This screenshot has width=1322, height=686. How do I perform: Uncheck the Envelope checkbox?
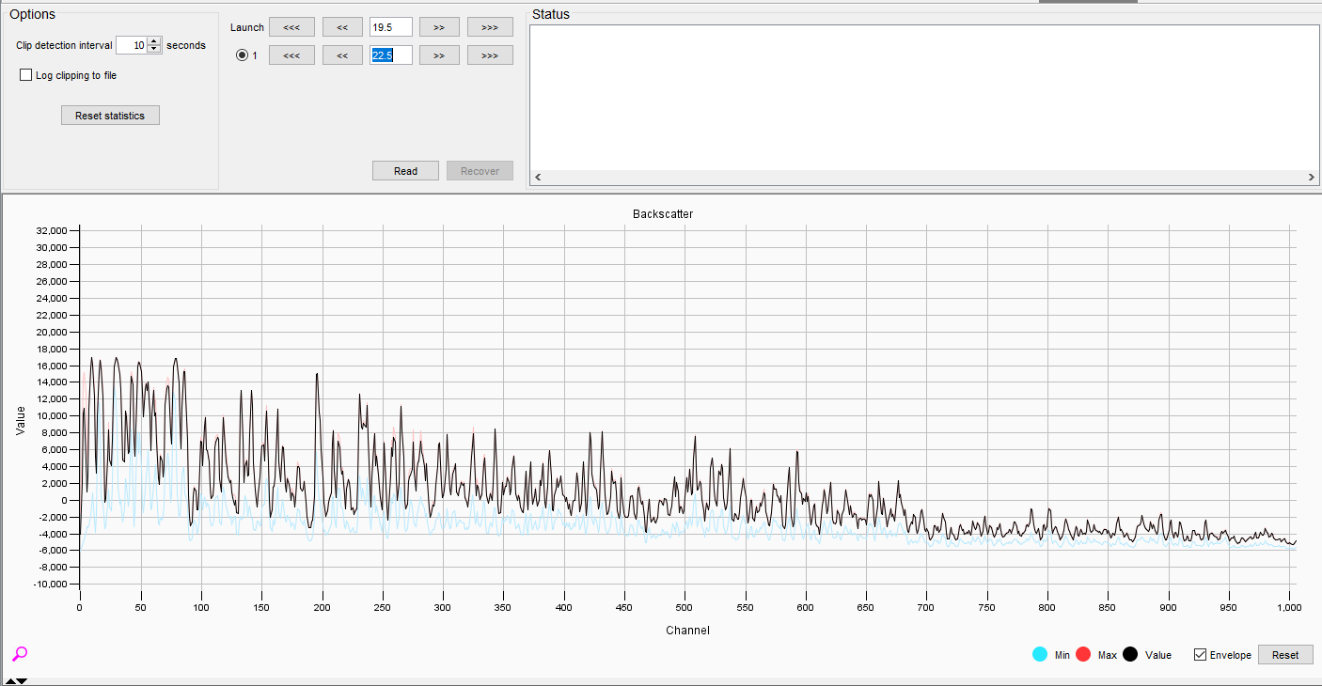(x=1200, y=655)
